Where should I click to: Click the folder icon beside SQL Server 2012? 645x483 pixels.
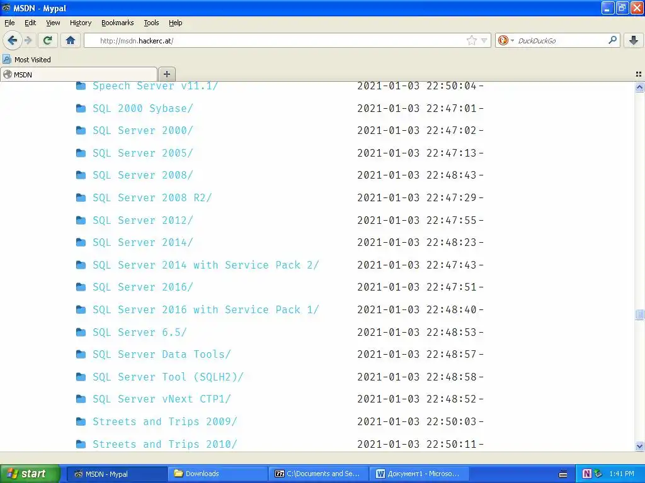81,220
